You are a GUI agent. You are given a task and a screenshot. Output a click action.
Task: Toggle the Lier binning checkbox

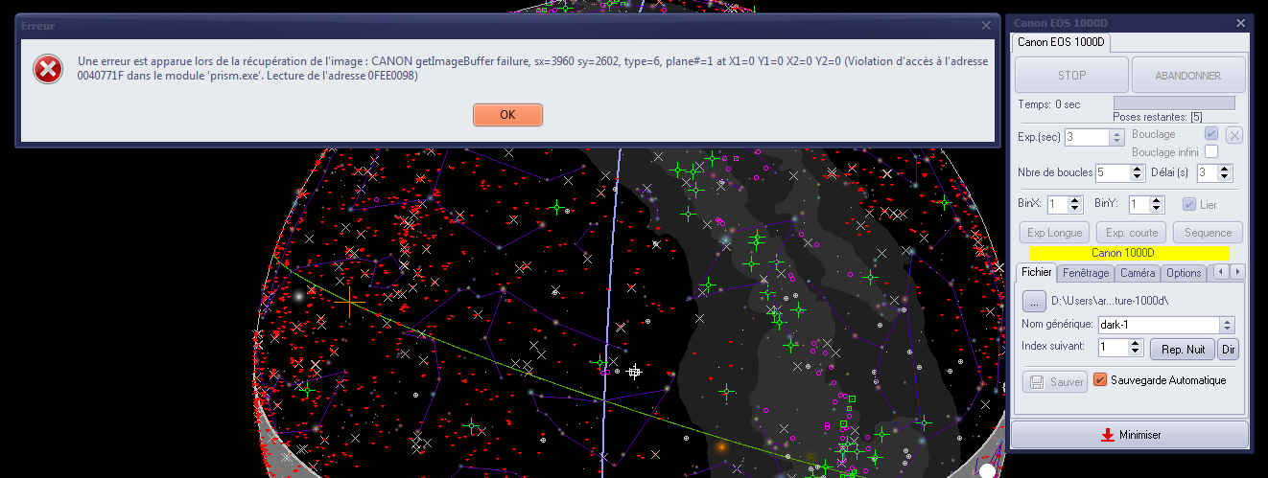click(1189, 204)
